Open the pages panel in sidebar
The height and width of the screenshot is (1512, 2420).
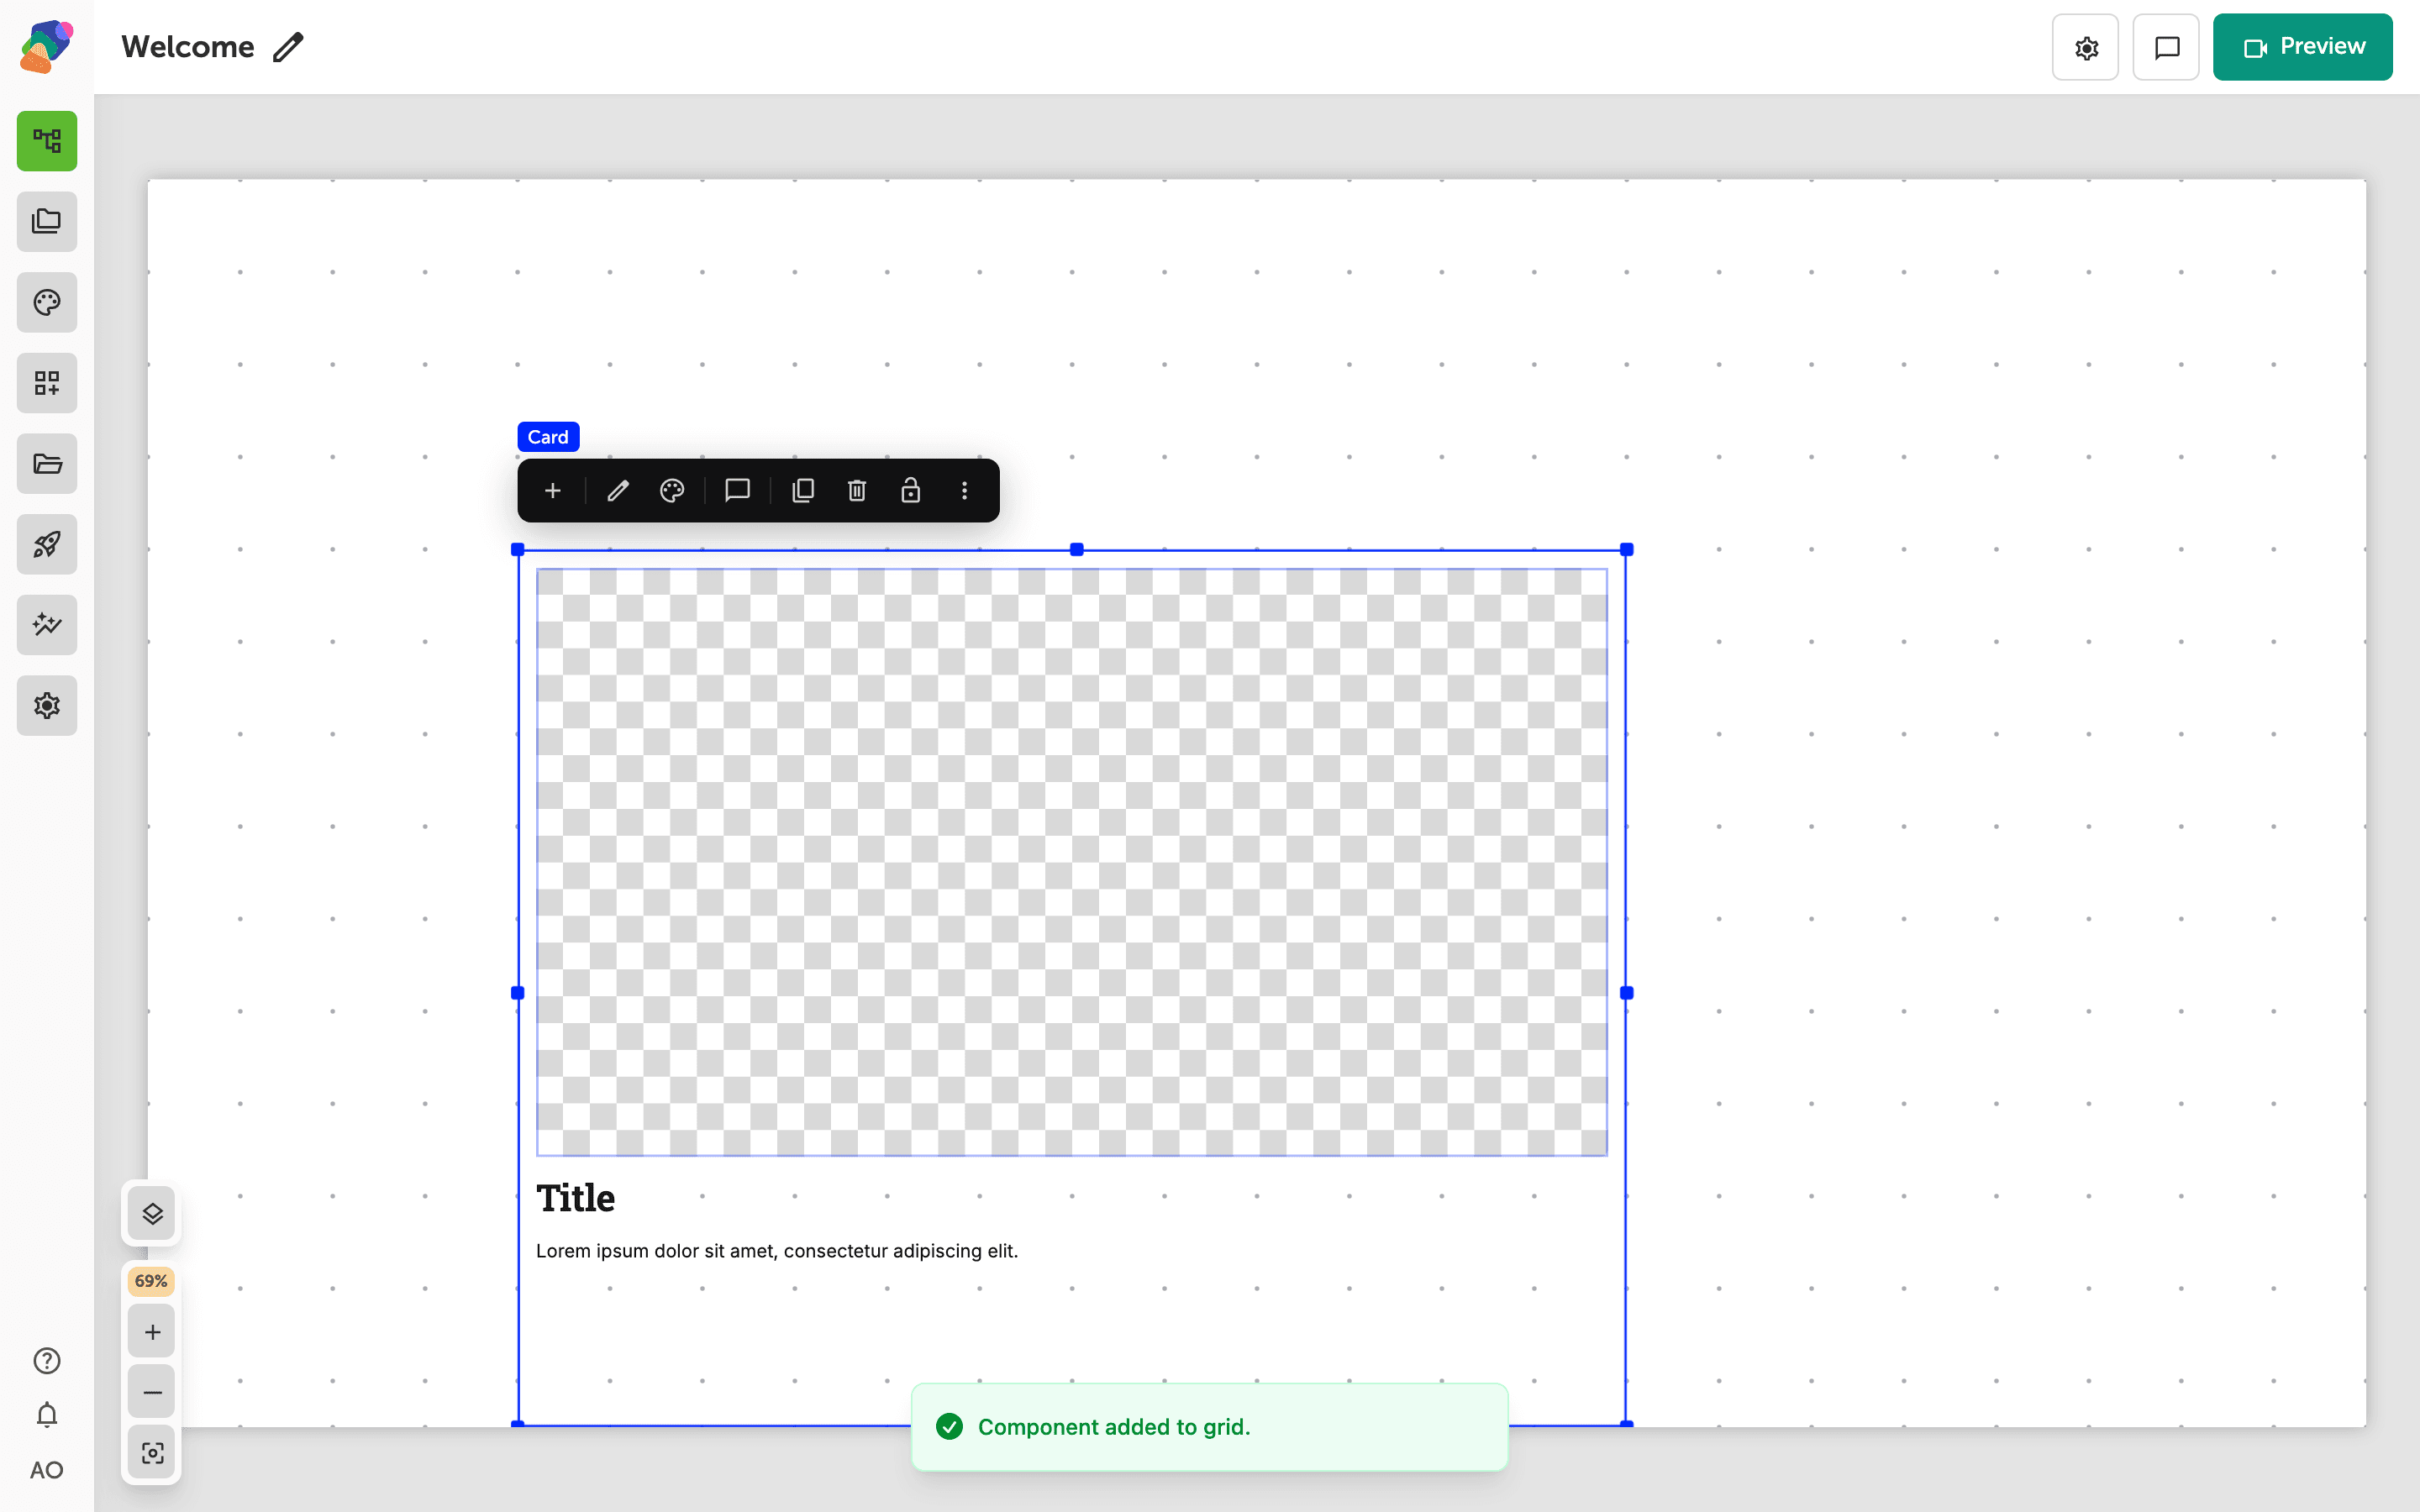click(x=47, y=221)
